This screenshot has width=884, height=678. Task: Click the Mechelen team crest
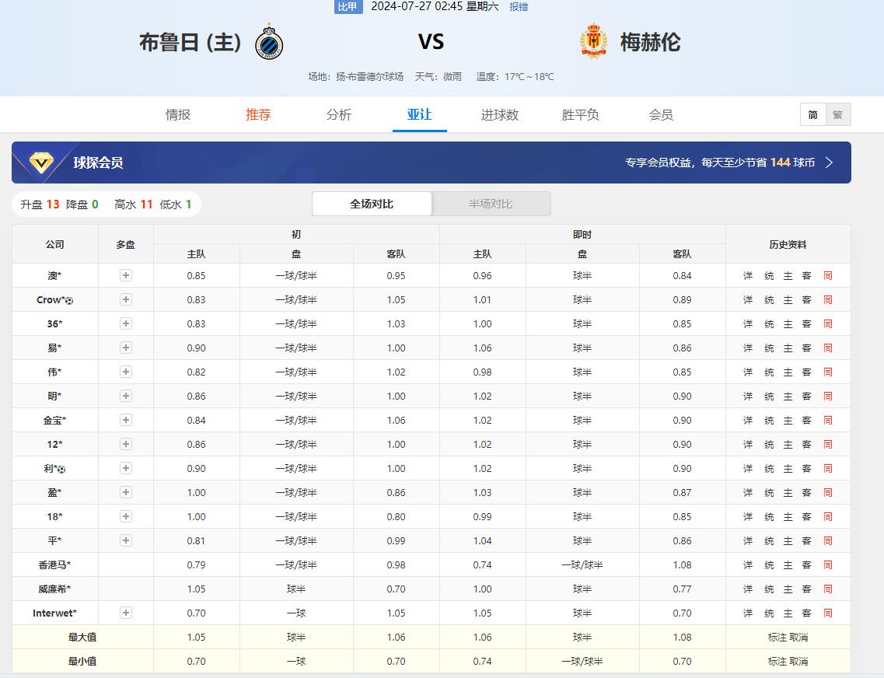pos(594,41)
